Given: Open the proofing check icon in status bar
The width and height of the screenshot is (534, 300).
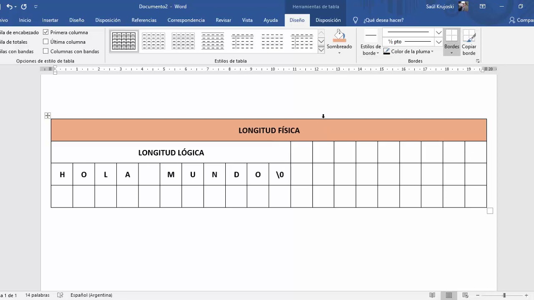Looking at the screenshot, I should pos(60,295).
